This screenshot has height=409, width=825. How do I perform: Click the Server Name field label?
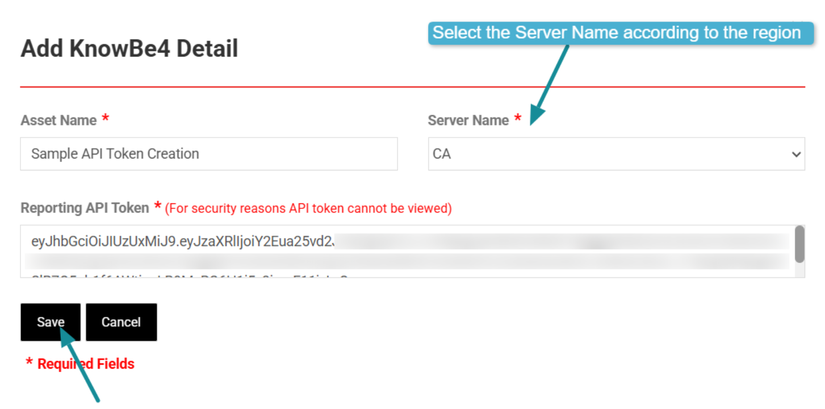click(468, 120)
